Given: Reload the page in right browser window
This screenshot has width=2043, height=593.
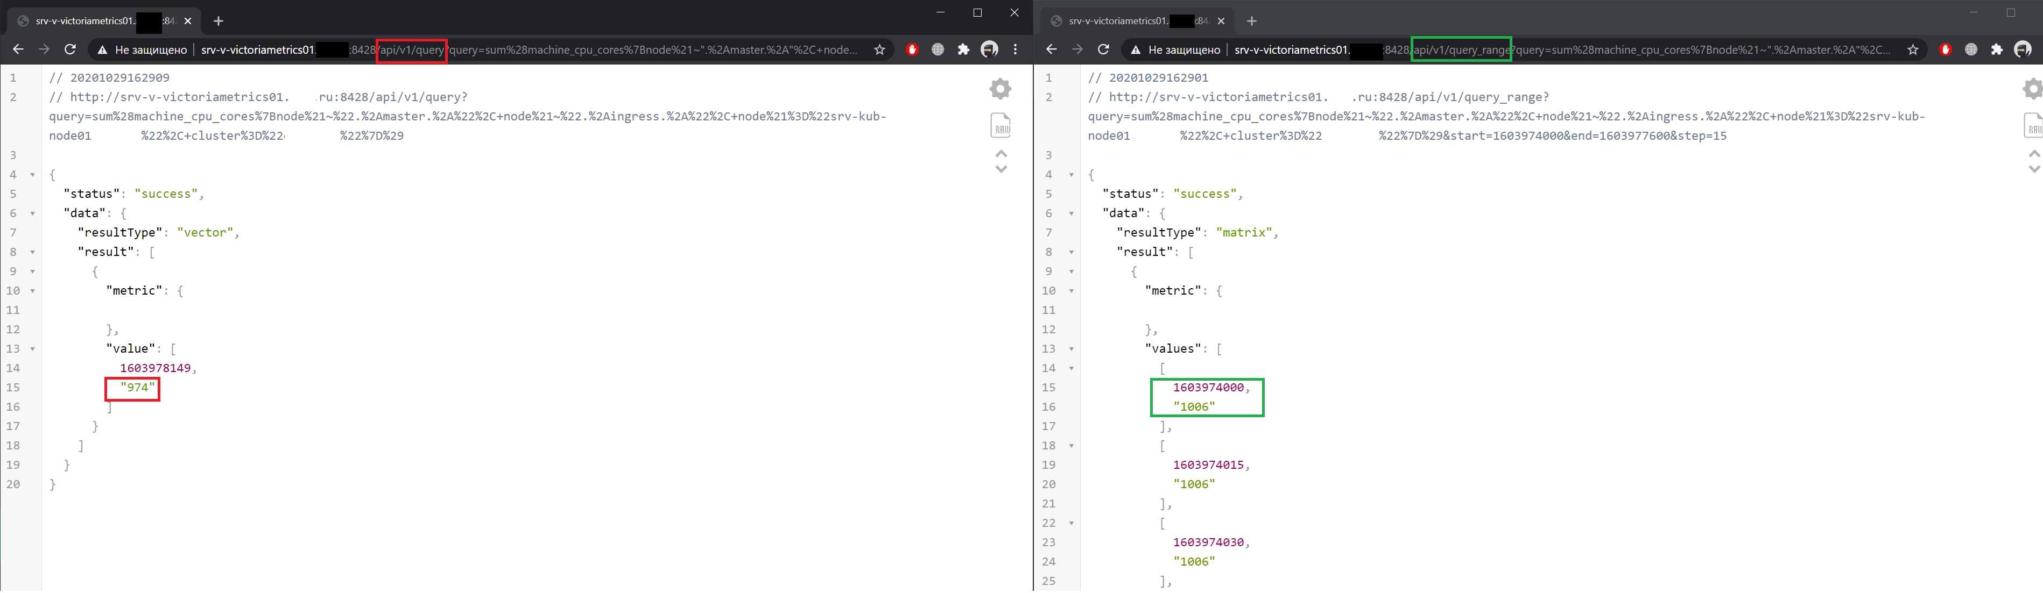Looking at the screenshot, I should pyautogui.click(x=1103, y=50).
